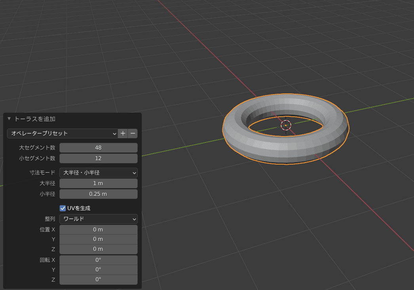Click the position Z field above 回転 X
This screenshot has height=290, width=414.
98,249
